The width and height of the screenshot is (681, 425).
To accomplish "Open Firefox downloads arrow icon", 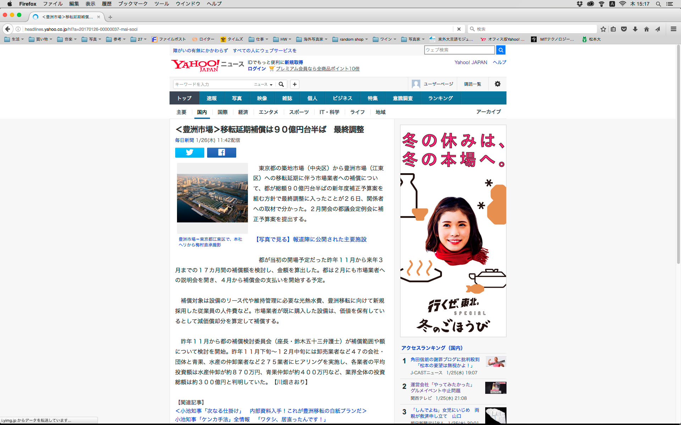I will point(635,29).
